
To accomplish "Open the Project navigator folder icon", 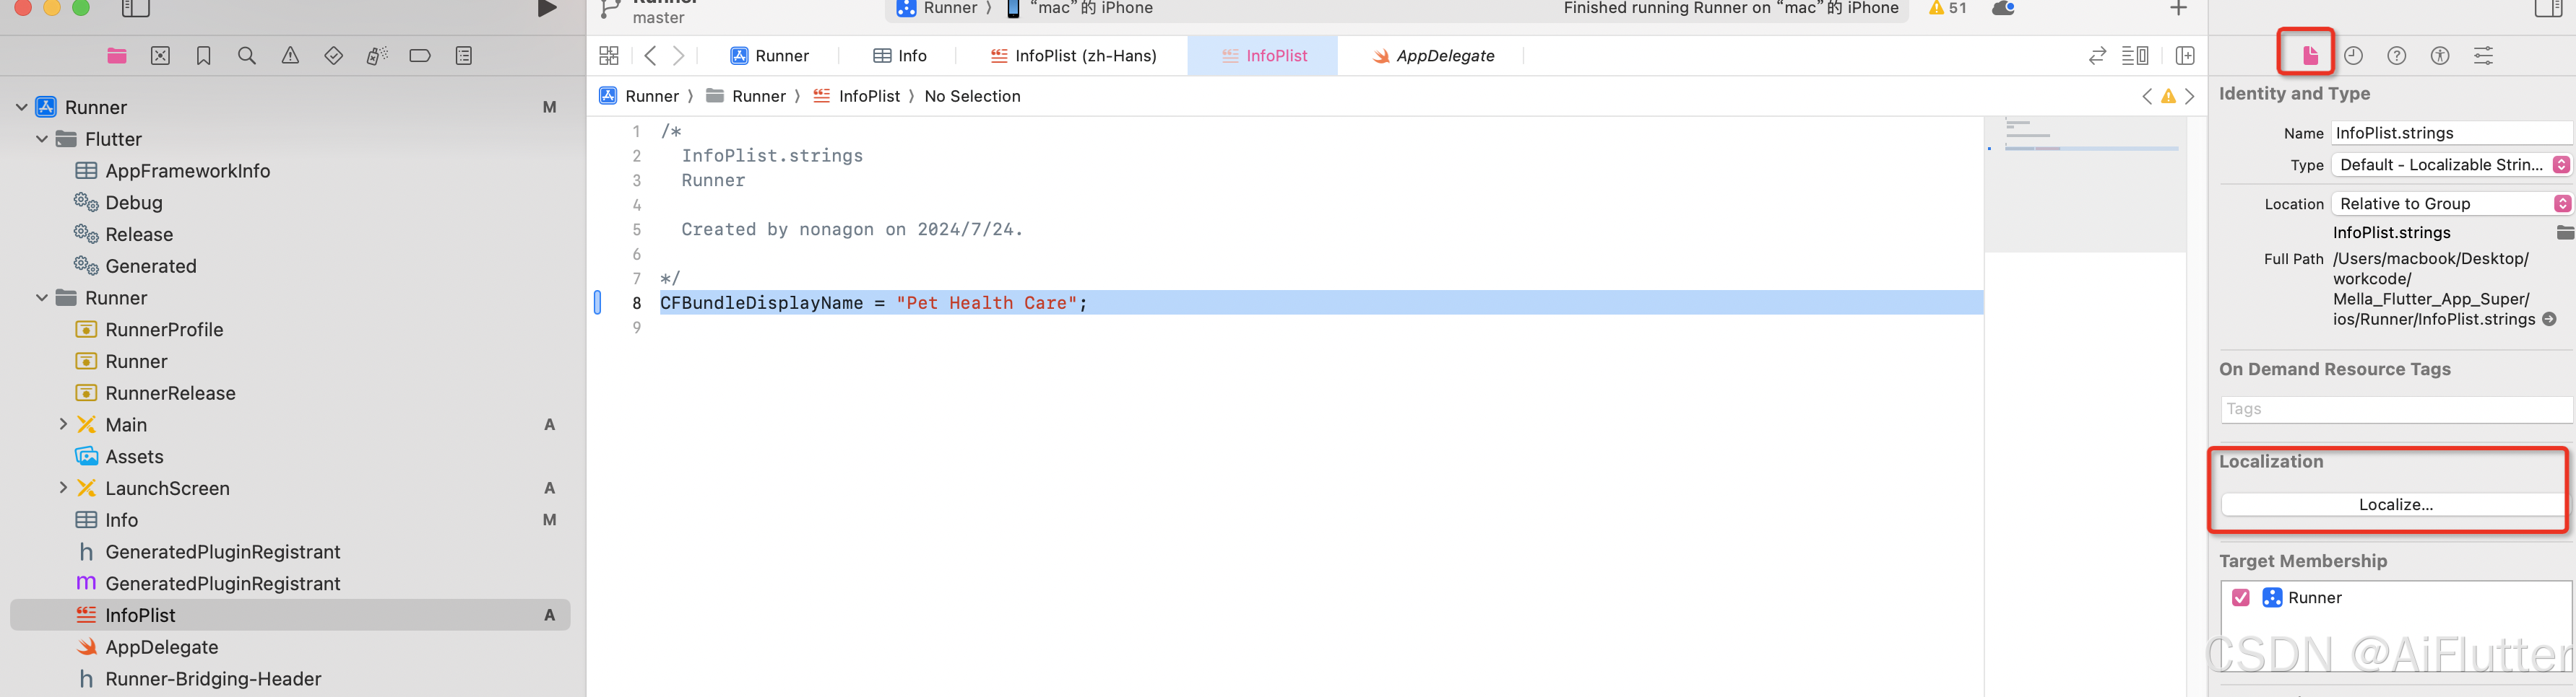I will click(117, 56).
